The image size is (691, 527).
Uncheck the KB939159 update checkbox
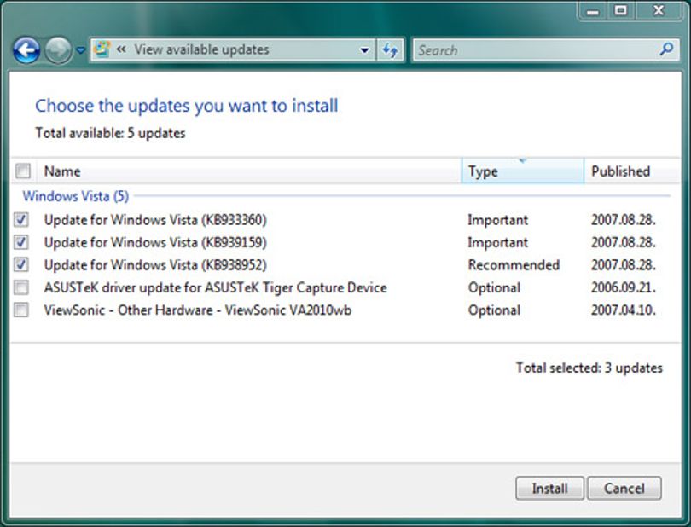coord(21,242)
